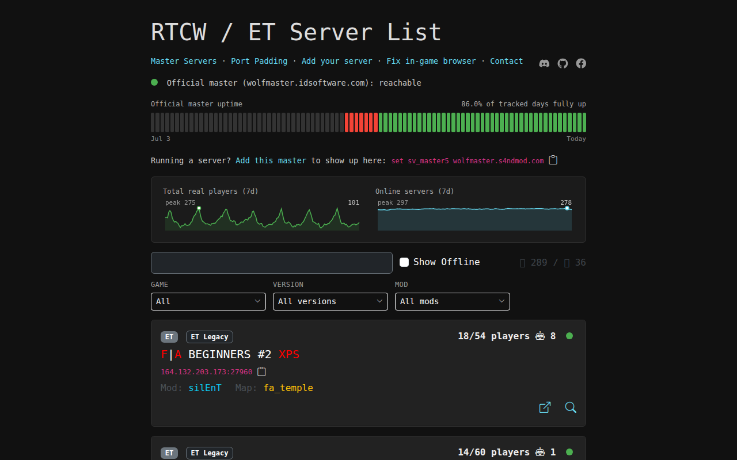Screen dimensions: 737x460
Task: Open the GitHub icon link
Action: point(563,63)
